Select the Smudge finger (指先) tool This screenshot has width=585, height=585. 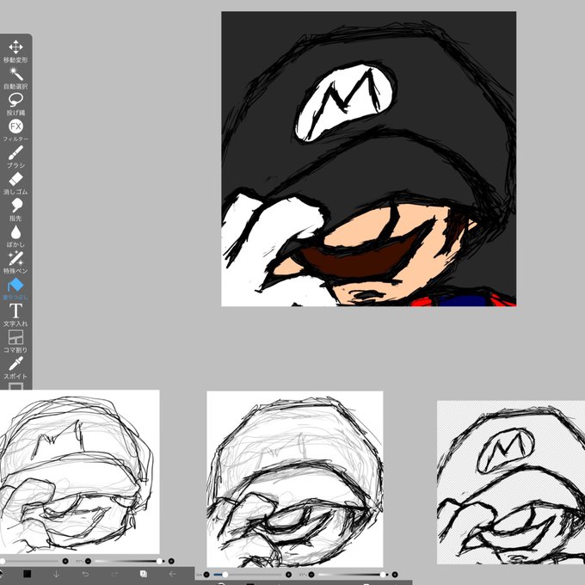[x=15, y=210]
